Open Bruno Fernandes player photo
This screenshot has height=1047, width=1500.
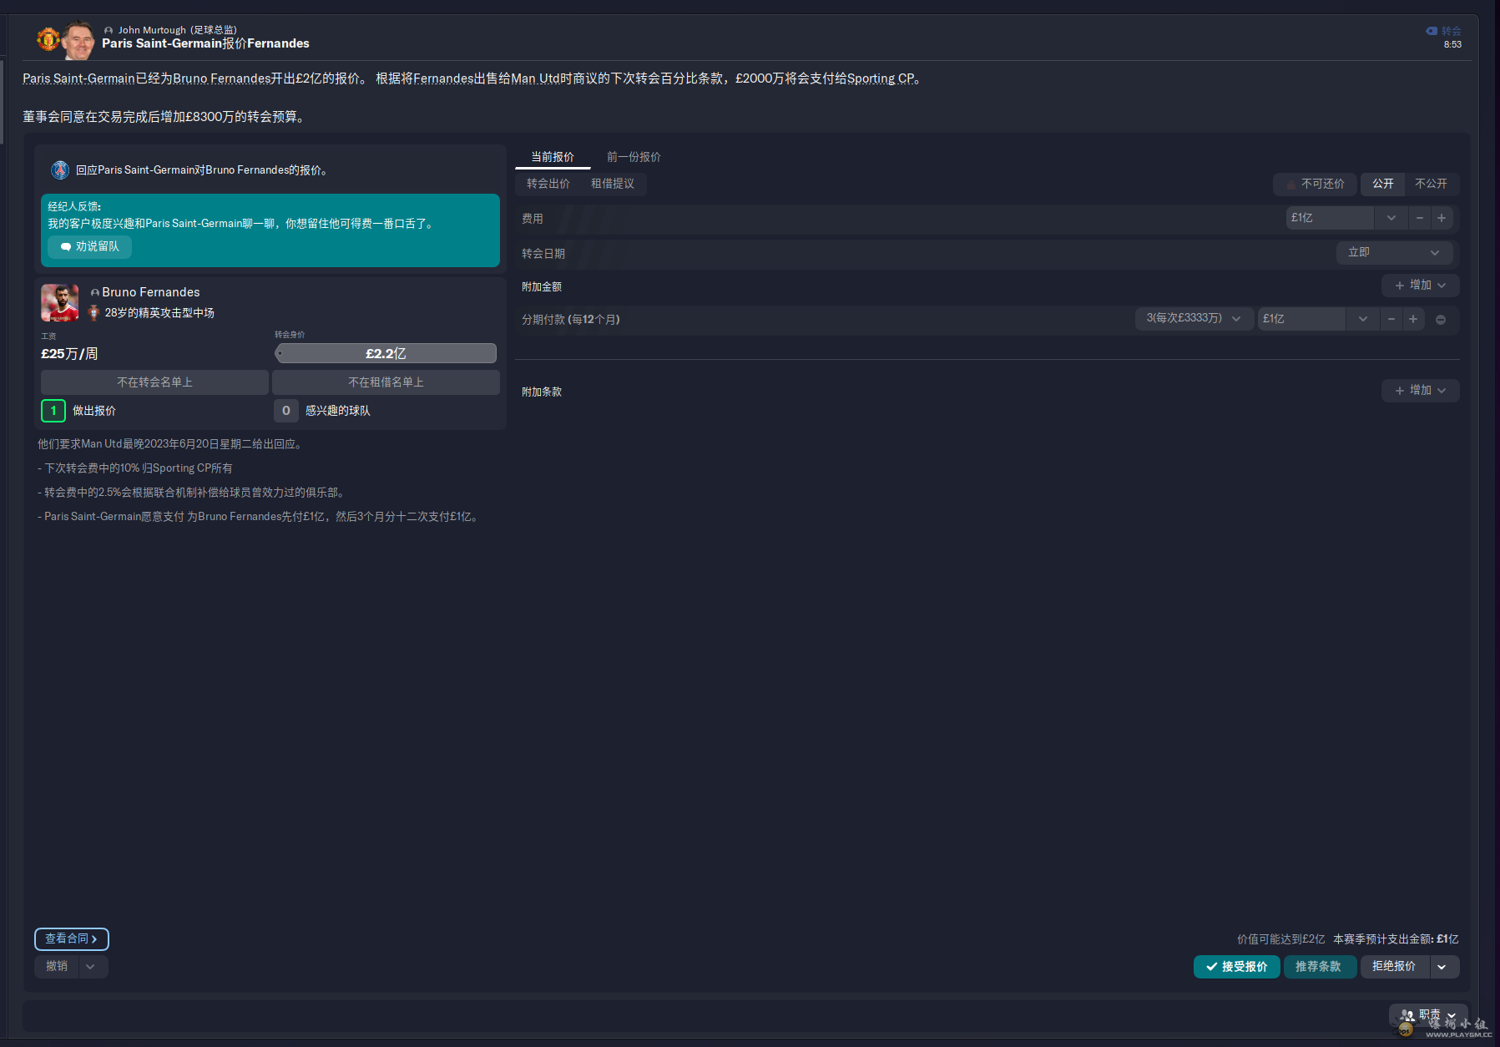click(60, 302)
